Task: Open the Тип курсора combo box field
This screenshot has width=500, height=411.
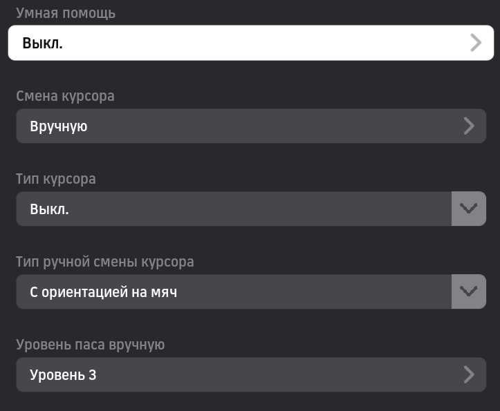Action: (x=234, y=209)
